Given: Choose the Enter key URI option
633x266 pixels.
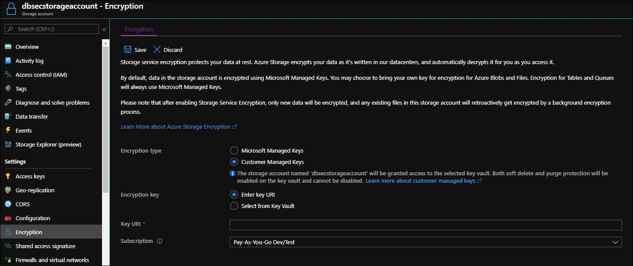Looking at the screenshot, I should 234,194.
